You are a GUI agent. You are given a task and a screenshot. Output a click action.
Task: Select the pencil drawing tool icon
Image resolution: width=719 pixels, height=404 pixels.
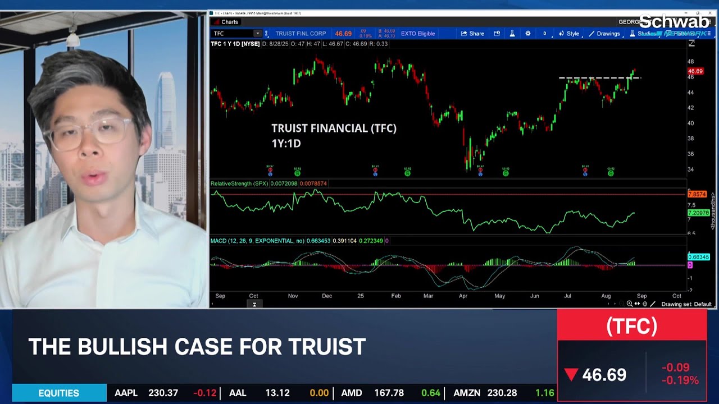(x=653, y=304)
